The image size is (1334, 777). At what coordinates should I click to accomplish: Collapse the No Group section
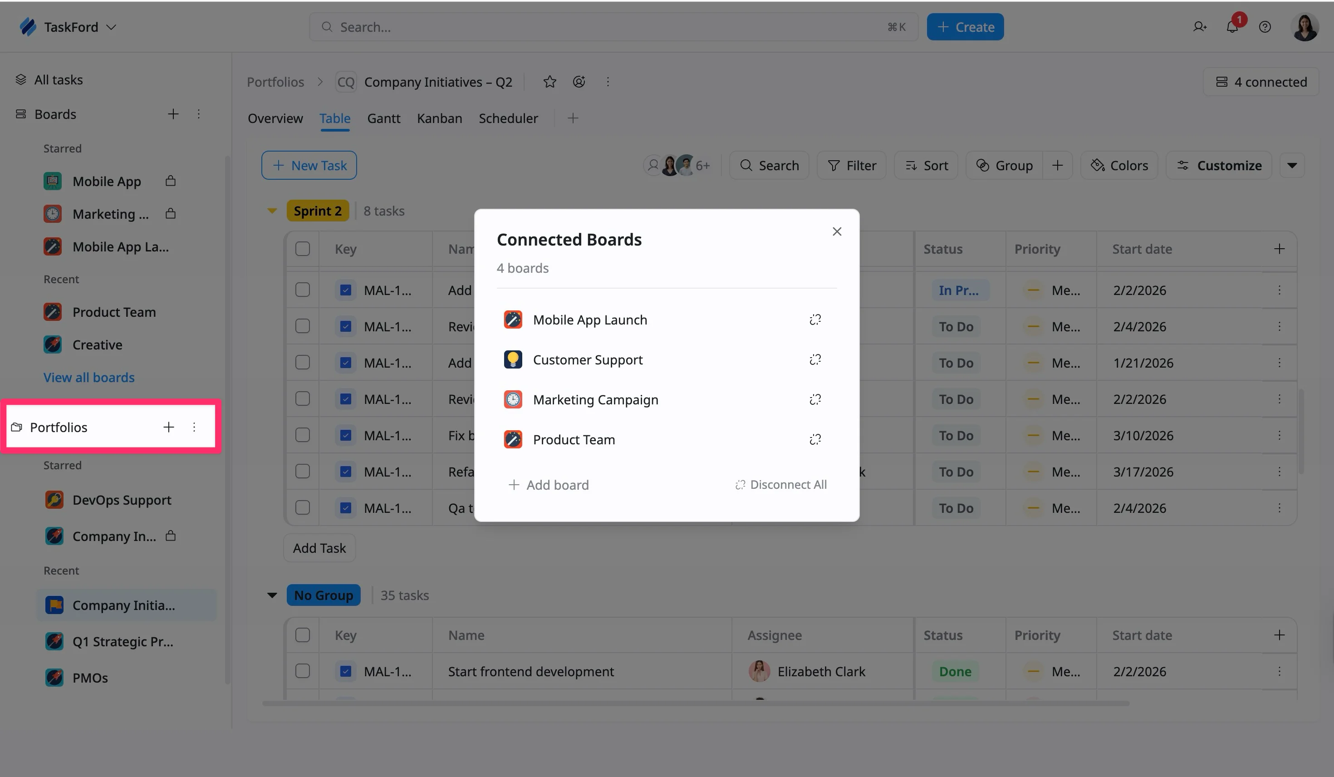click(272, 595)
